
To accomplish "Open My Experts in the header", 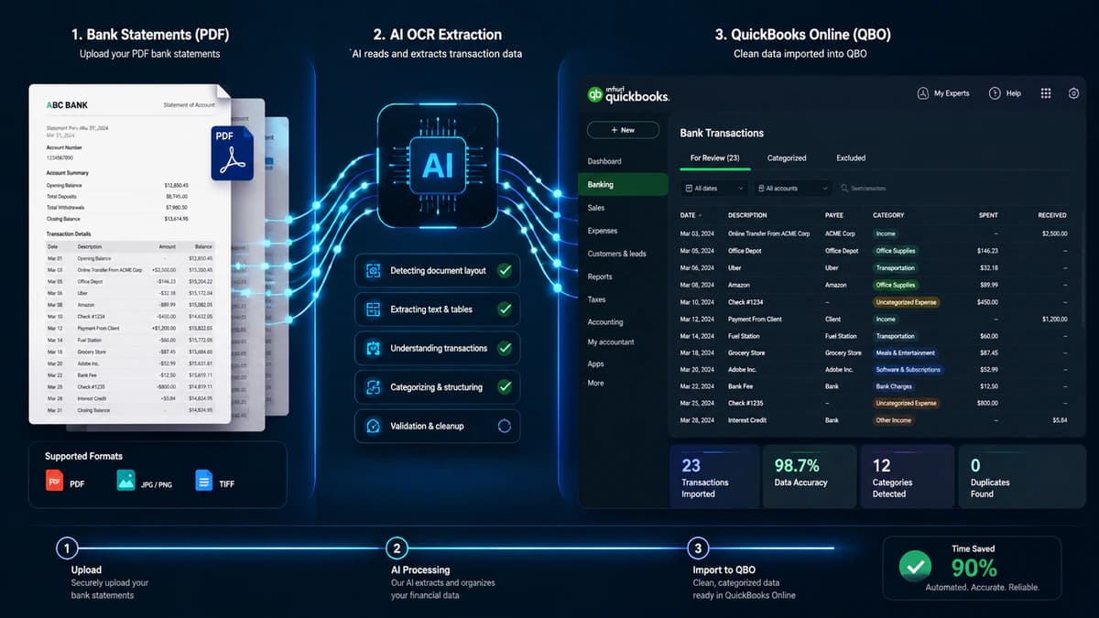I will [x=943, y=93].
